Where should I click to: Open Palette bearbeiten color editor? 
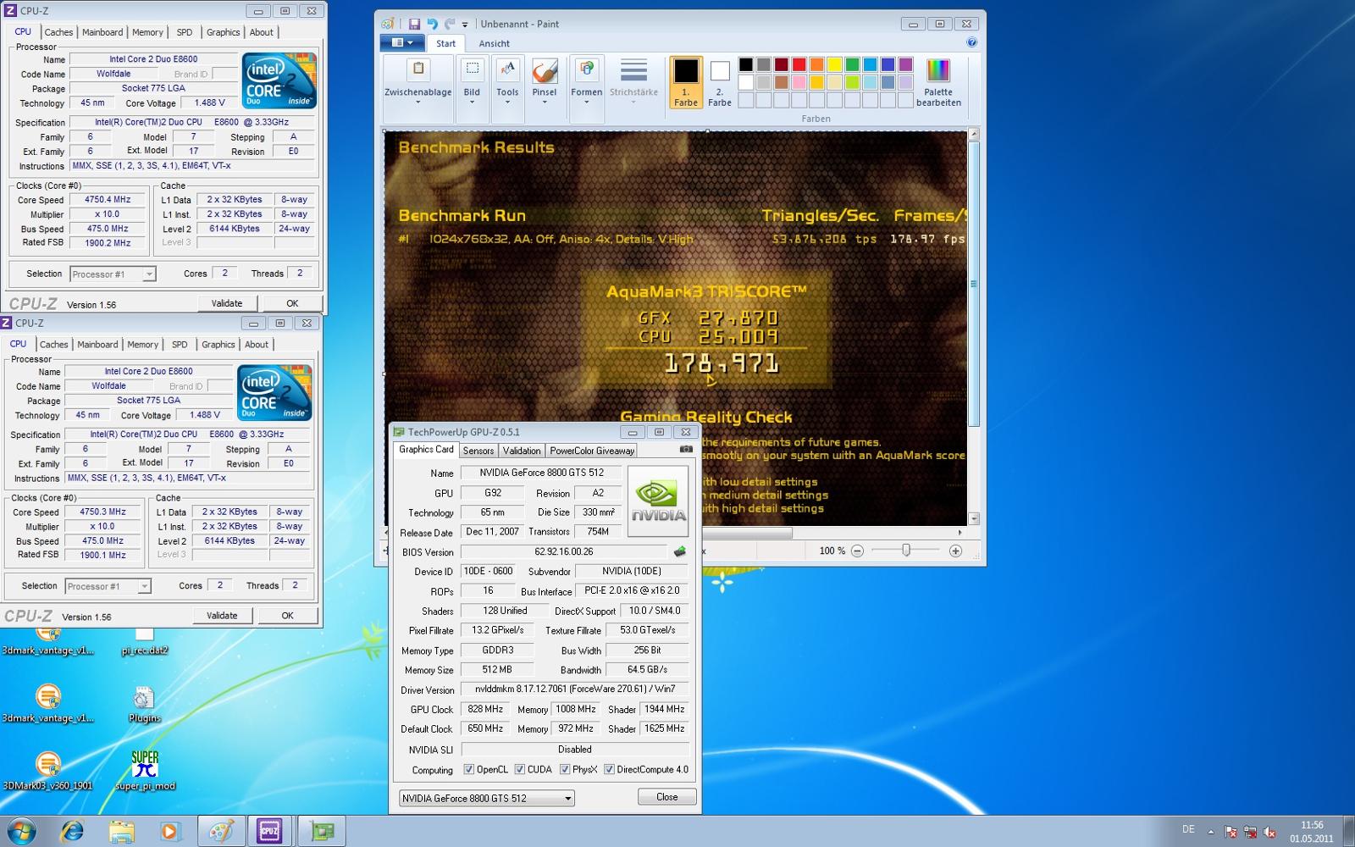pos(938,82)
